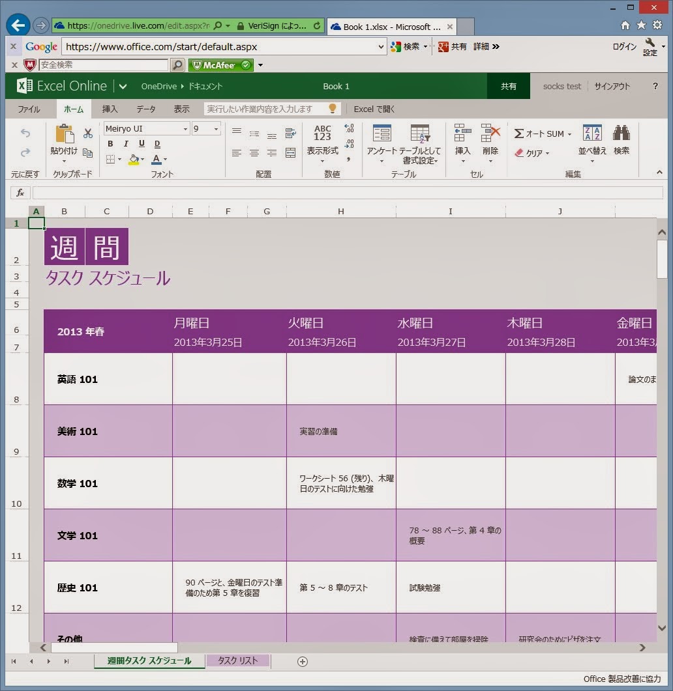
Task: Click the Insert cells icon
Action: [x=462, y=134]
